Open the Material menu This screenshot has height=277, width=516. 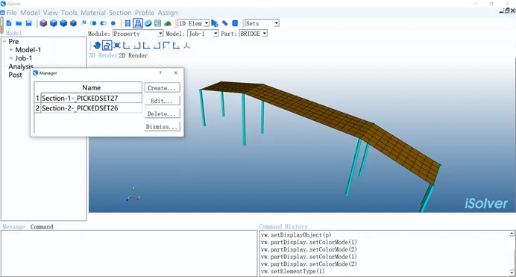(x=93, y=13)
